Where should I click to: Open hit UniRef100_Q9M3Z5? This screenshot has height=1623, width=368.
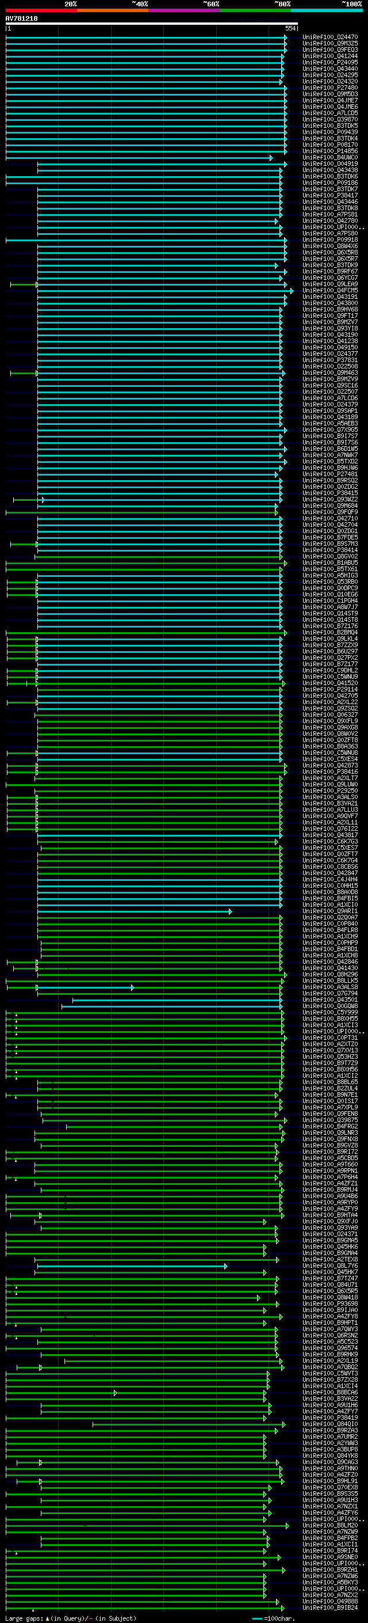point(330,44)
